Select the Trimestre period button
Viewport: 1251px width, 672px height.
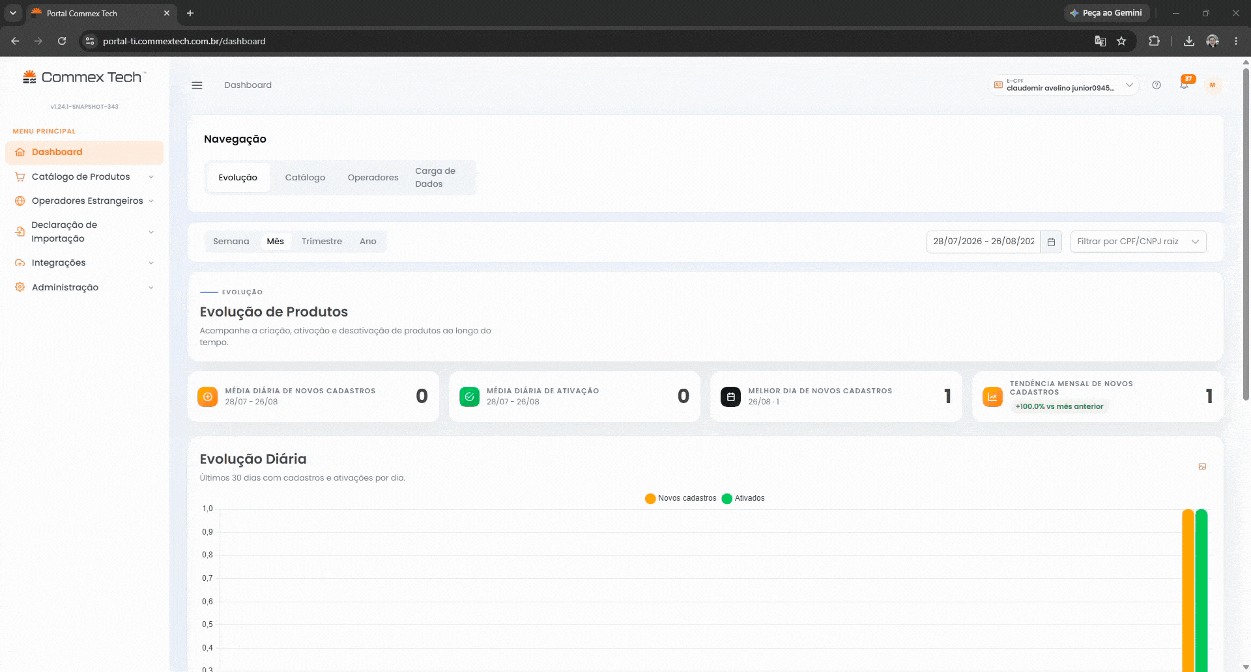(x=322, y=241)
